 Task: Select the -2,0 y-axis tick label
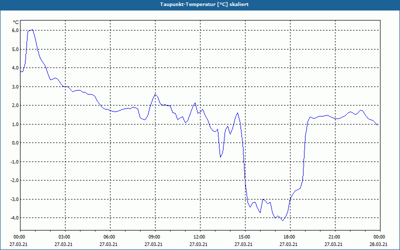(x=14, y=180)
